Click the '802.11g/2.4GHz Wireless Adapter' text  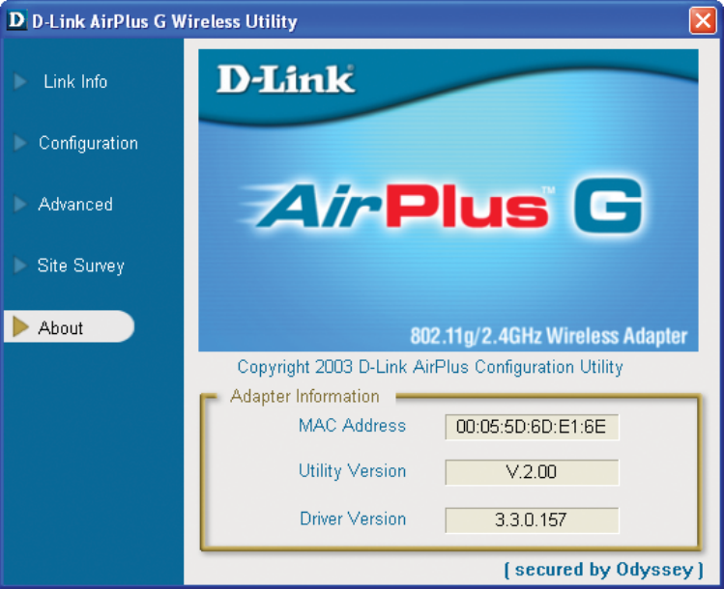click(549, 336)
